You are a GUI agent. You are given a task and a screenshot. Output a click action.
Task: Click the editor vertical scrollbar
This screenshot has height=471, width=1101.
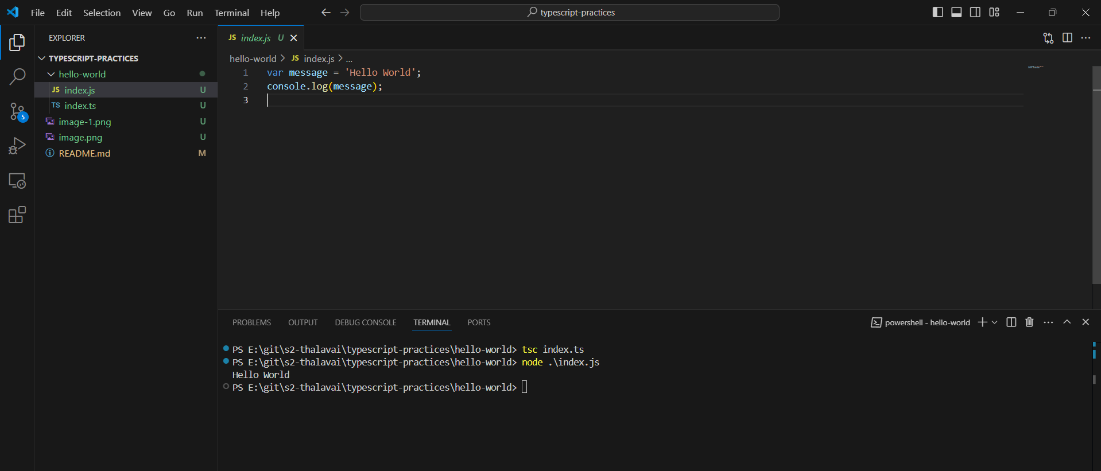tap(1096, 175)
